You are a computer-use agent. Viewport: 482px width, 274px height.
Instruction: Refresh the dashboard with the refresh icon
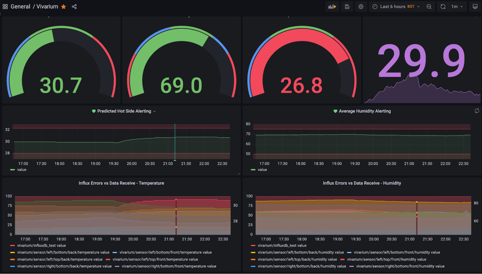click(443, 6)
